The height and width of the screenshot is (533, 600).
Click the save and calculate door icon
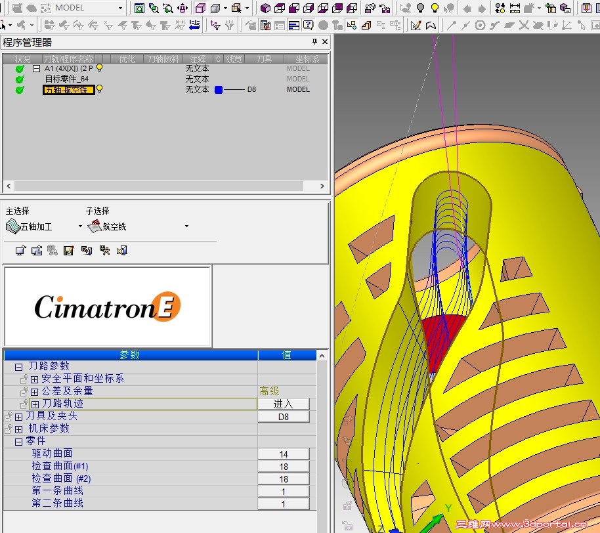(87, 251)
